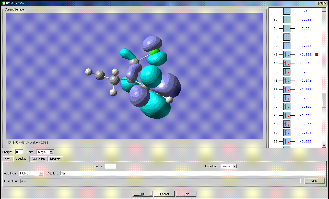Select the occupancy box of orbital 44

tap(287, 89)
